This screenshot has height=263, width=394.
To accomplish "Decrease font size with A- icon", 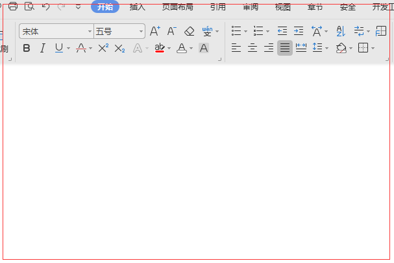I will 172,31.
